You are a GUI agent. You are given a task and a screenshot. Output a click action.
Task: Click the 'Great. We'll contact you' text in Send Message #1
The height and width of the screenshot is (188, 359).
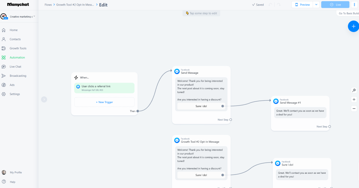click(x=300, y=113)
